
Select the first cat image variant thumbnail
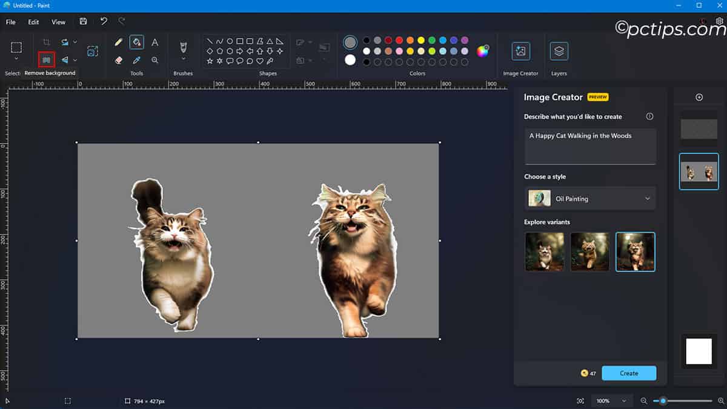click(544, 251)
